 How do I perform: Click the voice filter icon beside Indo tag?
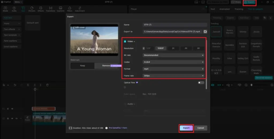265,18
